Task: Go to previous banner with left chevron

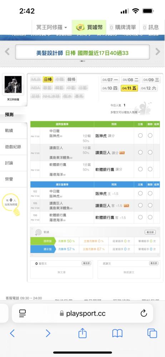Action: point(7,52)
